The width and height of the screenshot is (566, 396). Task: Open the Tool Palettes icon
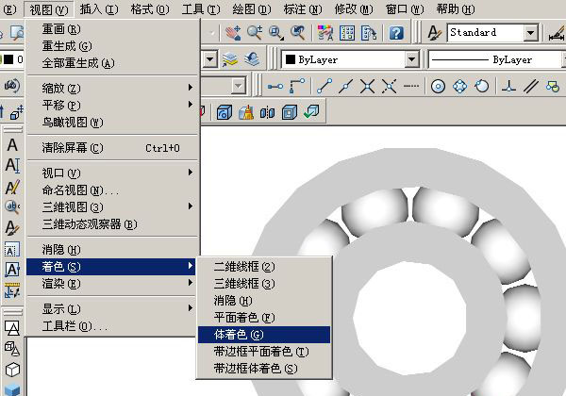point(369,33)
